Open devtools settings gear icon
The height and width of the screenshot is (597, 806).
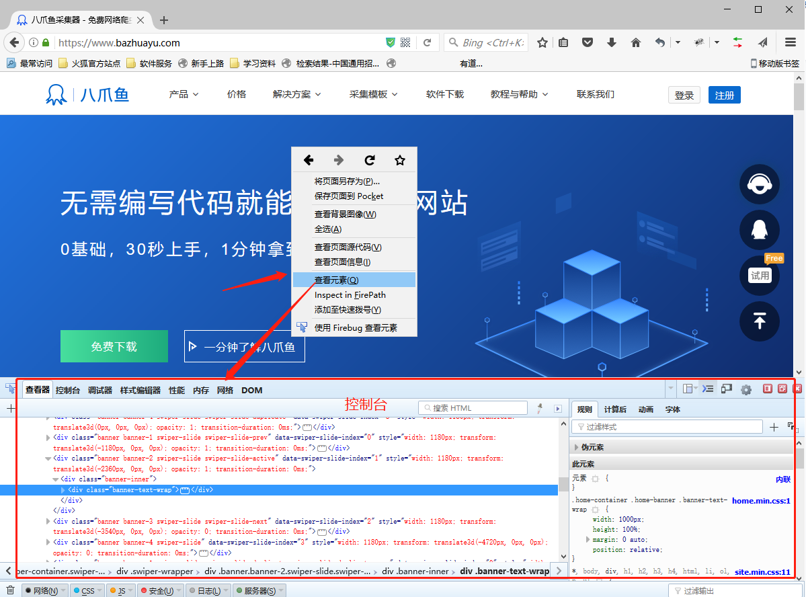pos(746,390)
